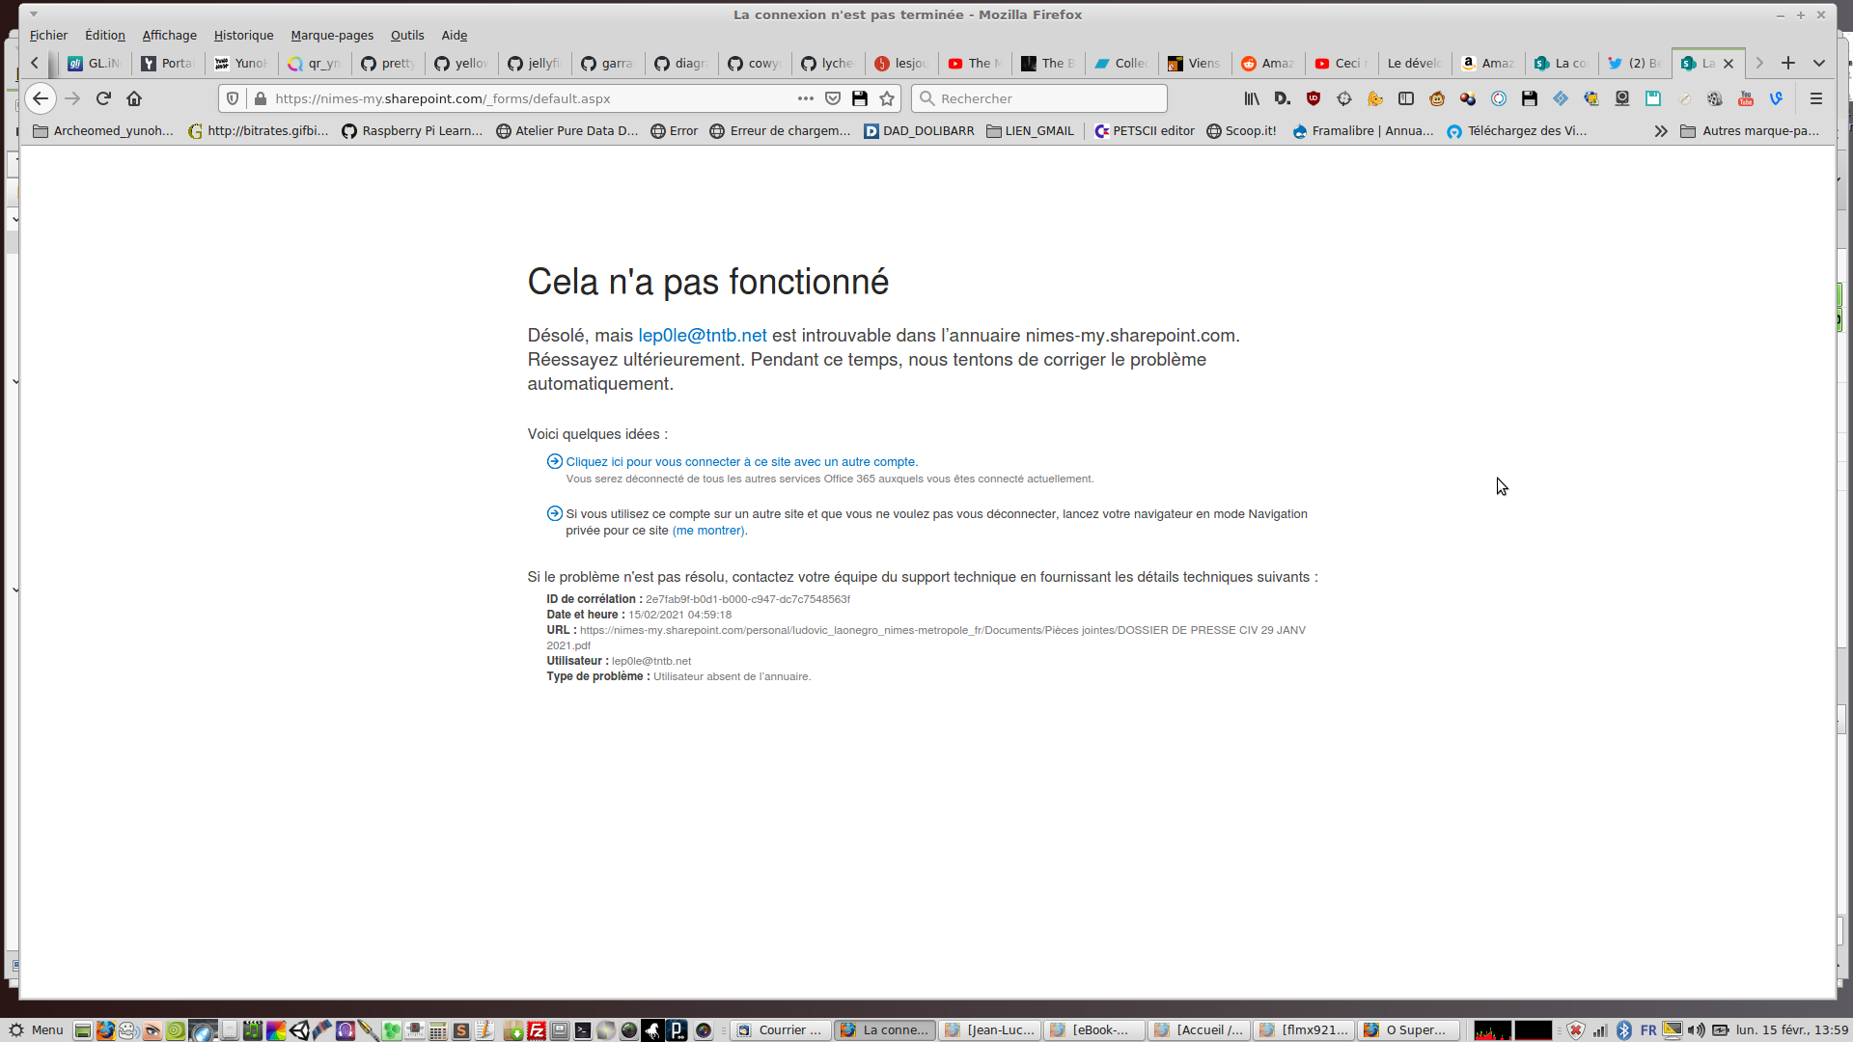Viewport: 1853px width, 1042px height.
Task: Save to Pocket icon in address bar
Action: pyautogui.click(x=833, y=98)
